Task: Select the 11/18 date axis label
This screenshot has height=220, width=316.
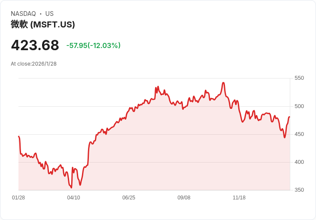Action: click(x=239, y=197)
